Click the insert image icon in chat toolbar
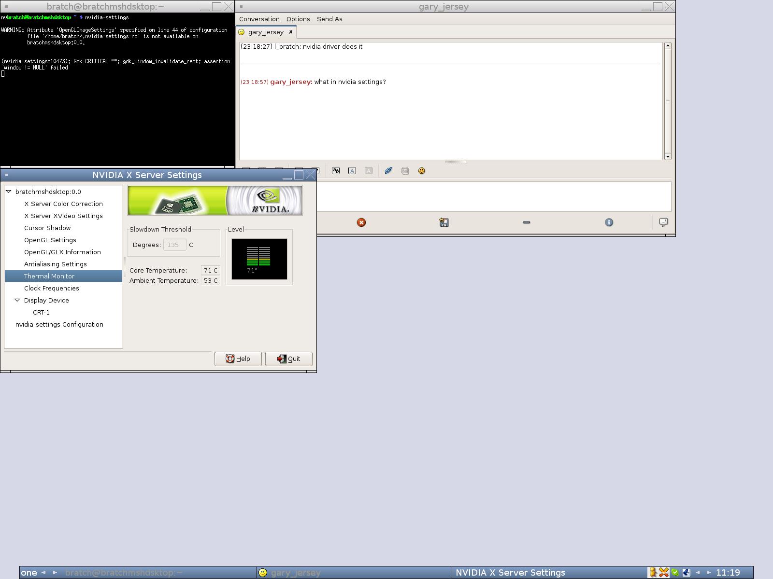773x579 pixels. (x=405, y=171)
